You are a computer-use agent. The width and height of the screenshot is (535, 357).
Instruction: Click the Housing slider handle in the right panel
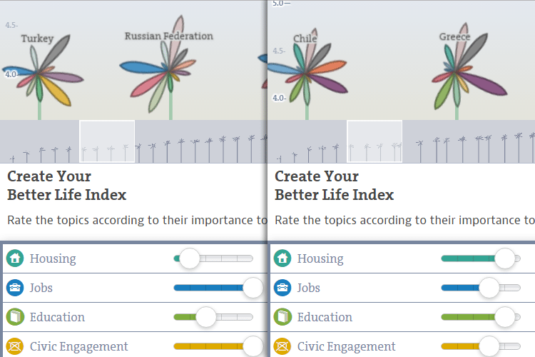click(x=504, y=258)
